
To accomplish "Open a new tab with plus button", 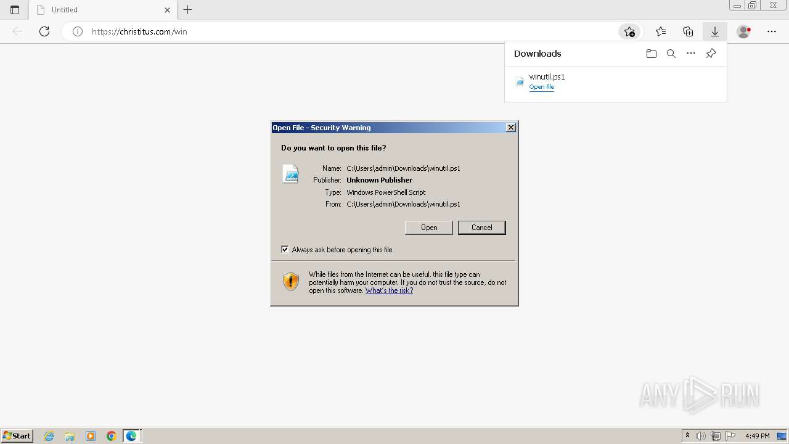I will pyautogui.click(x=188, y=10).
